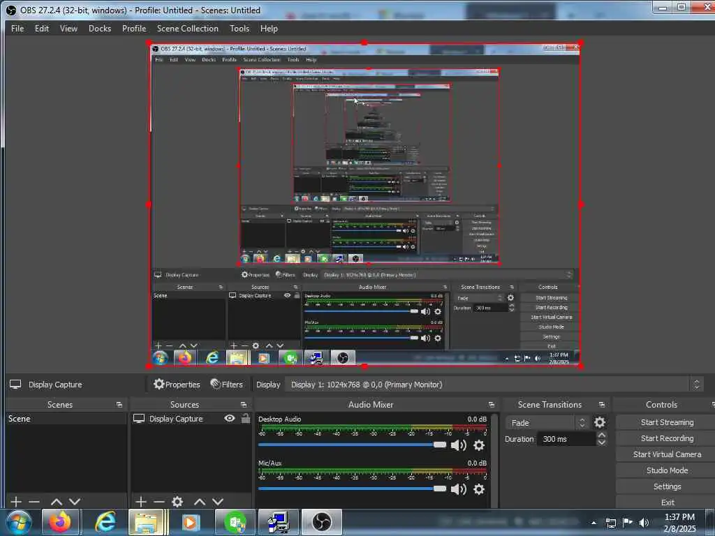Move source down with arrow icon
The height and width of the screenshot is (536, 715).
pyautogui.click(x=218, y=502)
